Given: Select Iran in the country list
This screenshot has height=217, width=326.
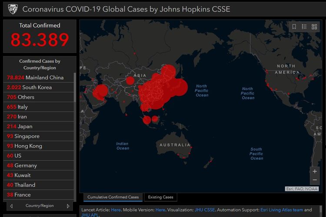Looking at the screenshot, I should 38,116.
